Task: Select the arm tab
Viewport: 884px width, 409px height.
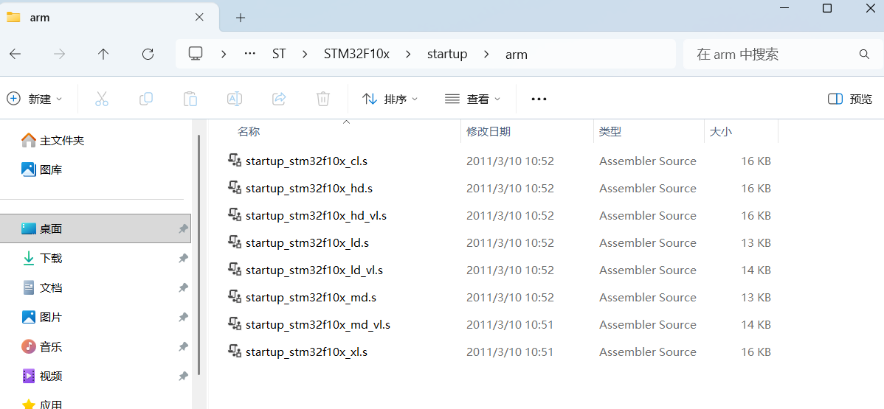Action: point(109,18)
